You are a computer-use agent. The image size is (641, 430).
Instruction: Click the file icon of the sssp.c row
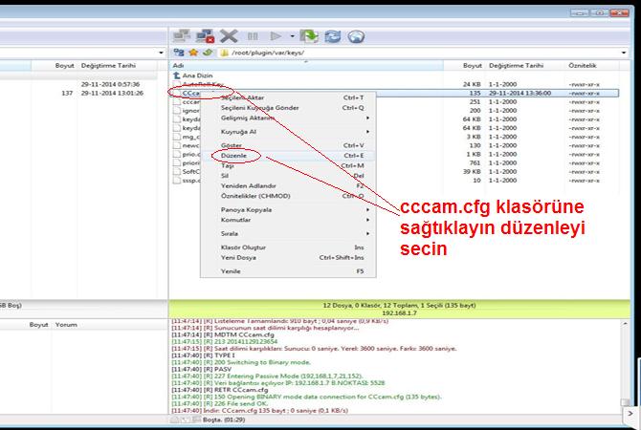click(177, 181)
